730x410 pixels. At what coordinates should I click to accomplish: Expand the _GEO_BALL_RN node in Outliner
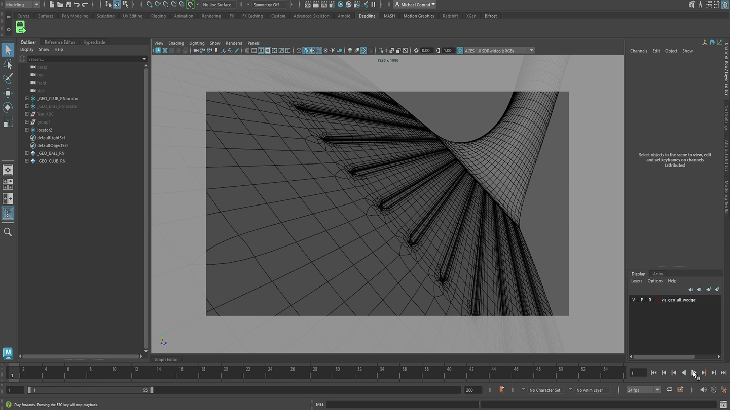click(27, 153)
